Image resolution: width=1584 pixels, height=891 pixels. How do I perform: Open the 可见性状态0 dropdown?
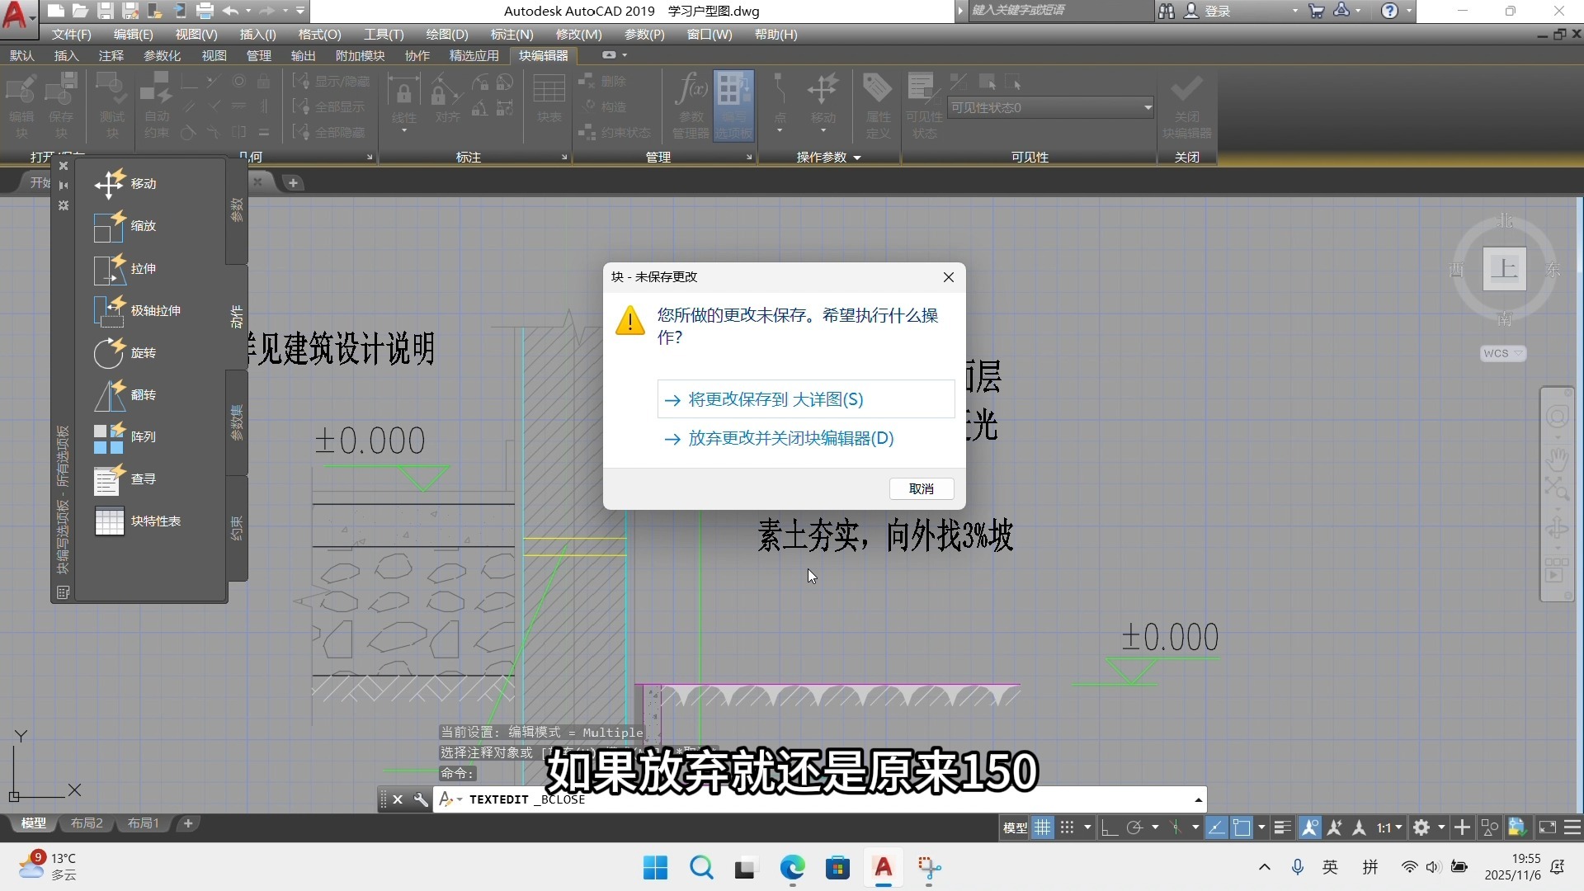click(x=1147, y=107)
